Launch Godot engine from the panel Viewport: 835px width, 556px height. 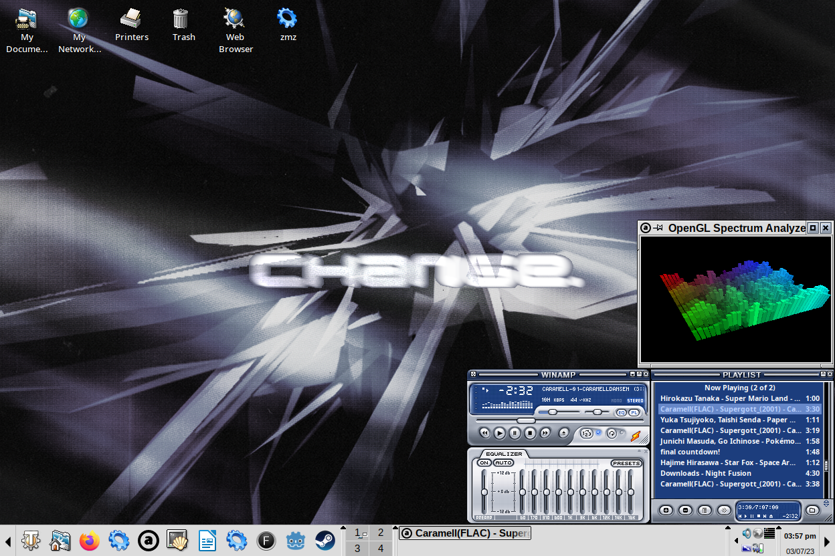[296, 541]
